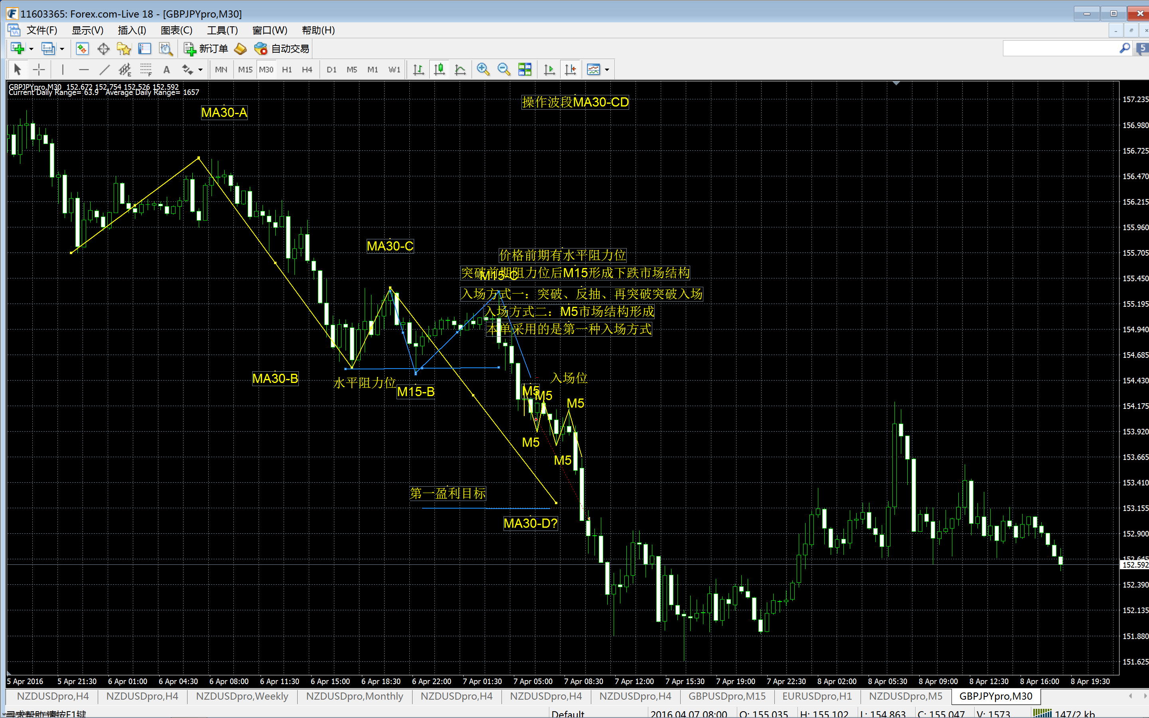Show the Navigator folder-star icon
This screenshot has width=1149, height=718.
tap(123, 48)
